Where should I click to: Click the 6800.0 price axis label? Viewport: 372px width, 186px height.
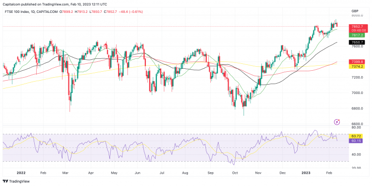click(357, 108)
